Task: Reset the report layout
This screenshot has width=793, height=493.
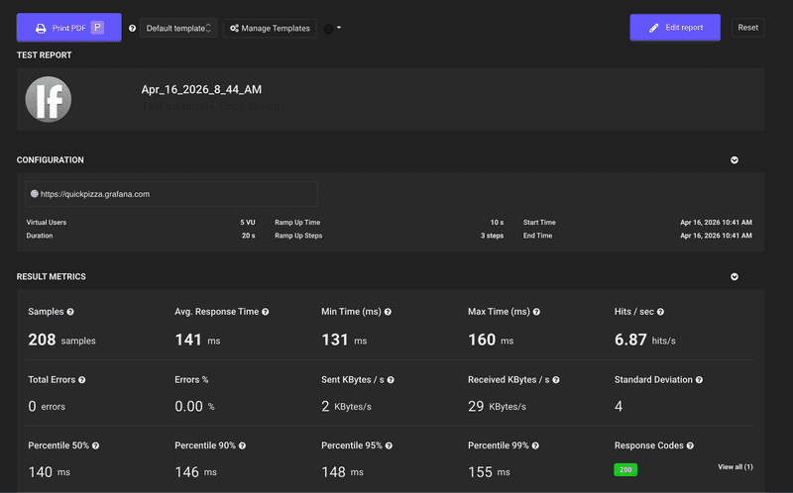Action: (x=747, y=28)
